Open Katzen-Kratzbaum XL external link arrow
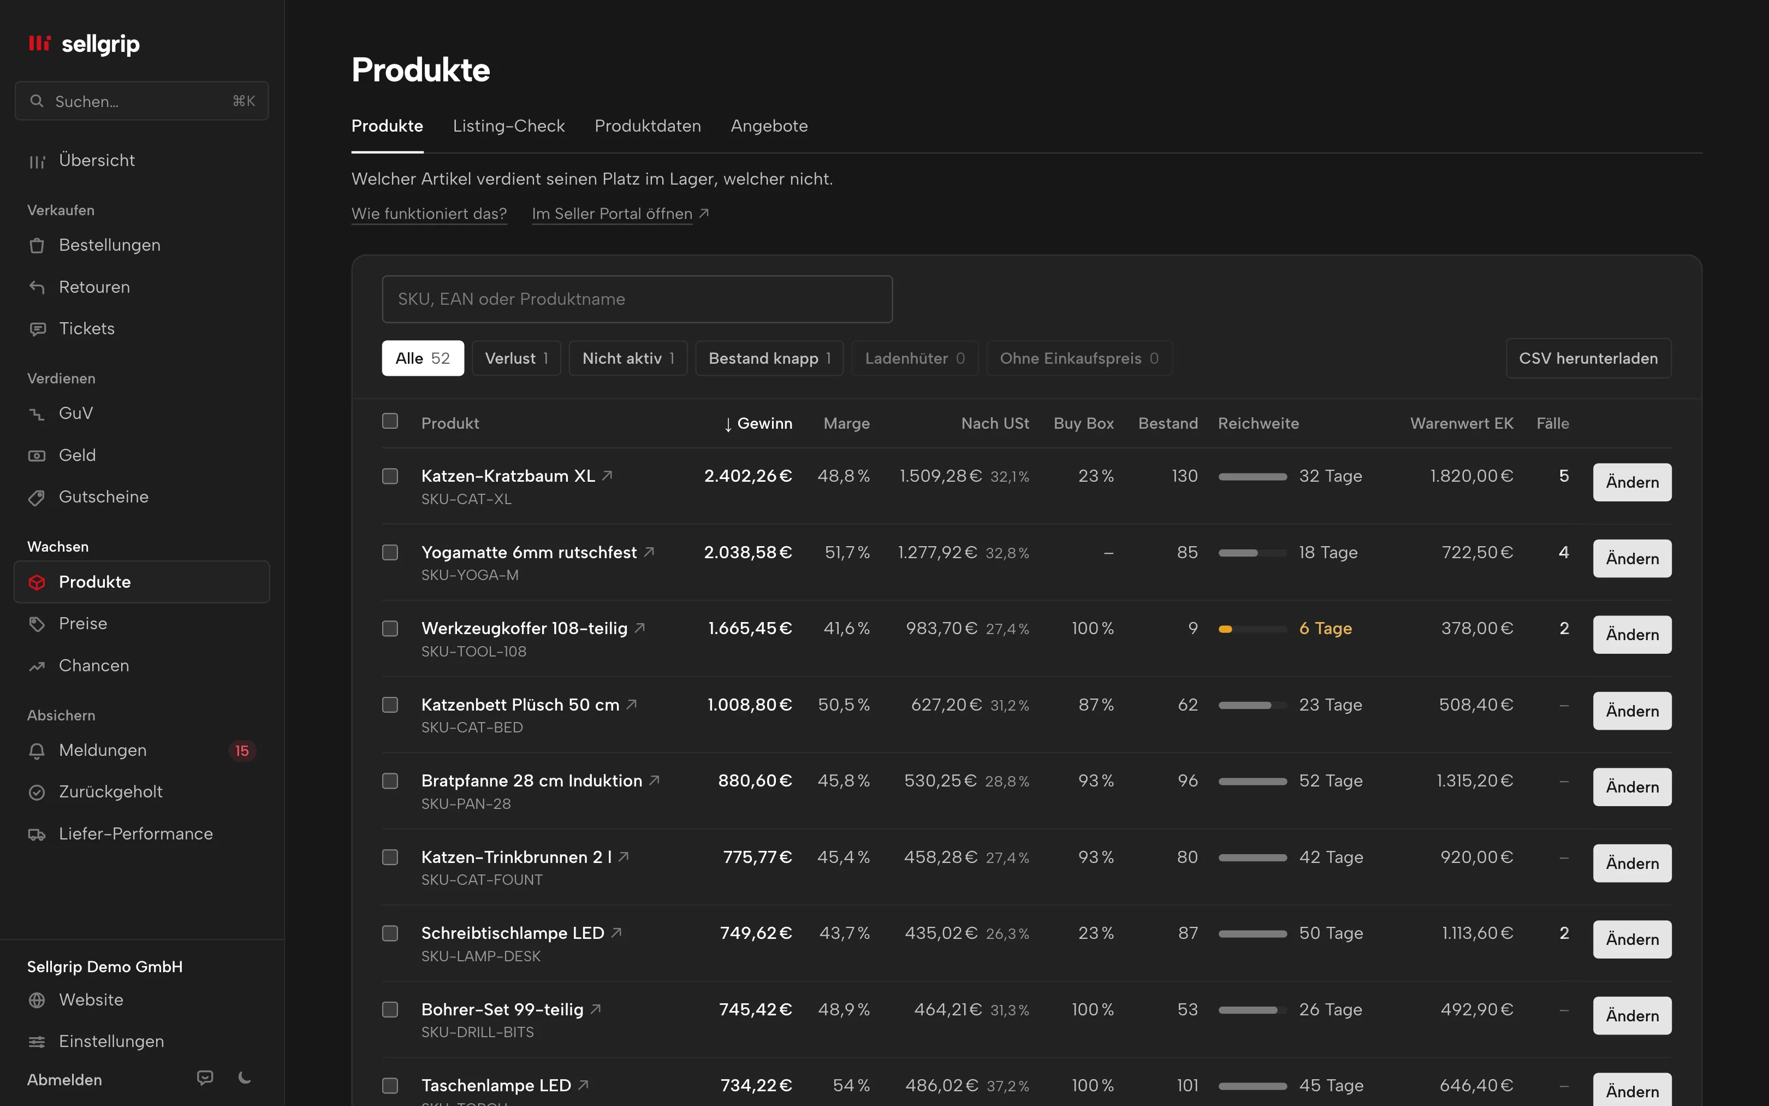The width and height of the screenshot is (1769, 1106). pos(607,476)
